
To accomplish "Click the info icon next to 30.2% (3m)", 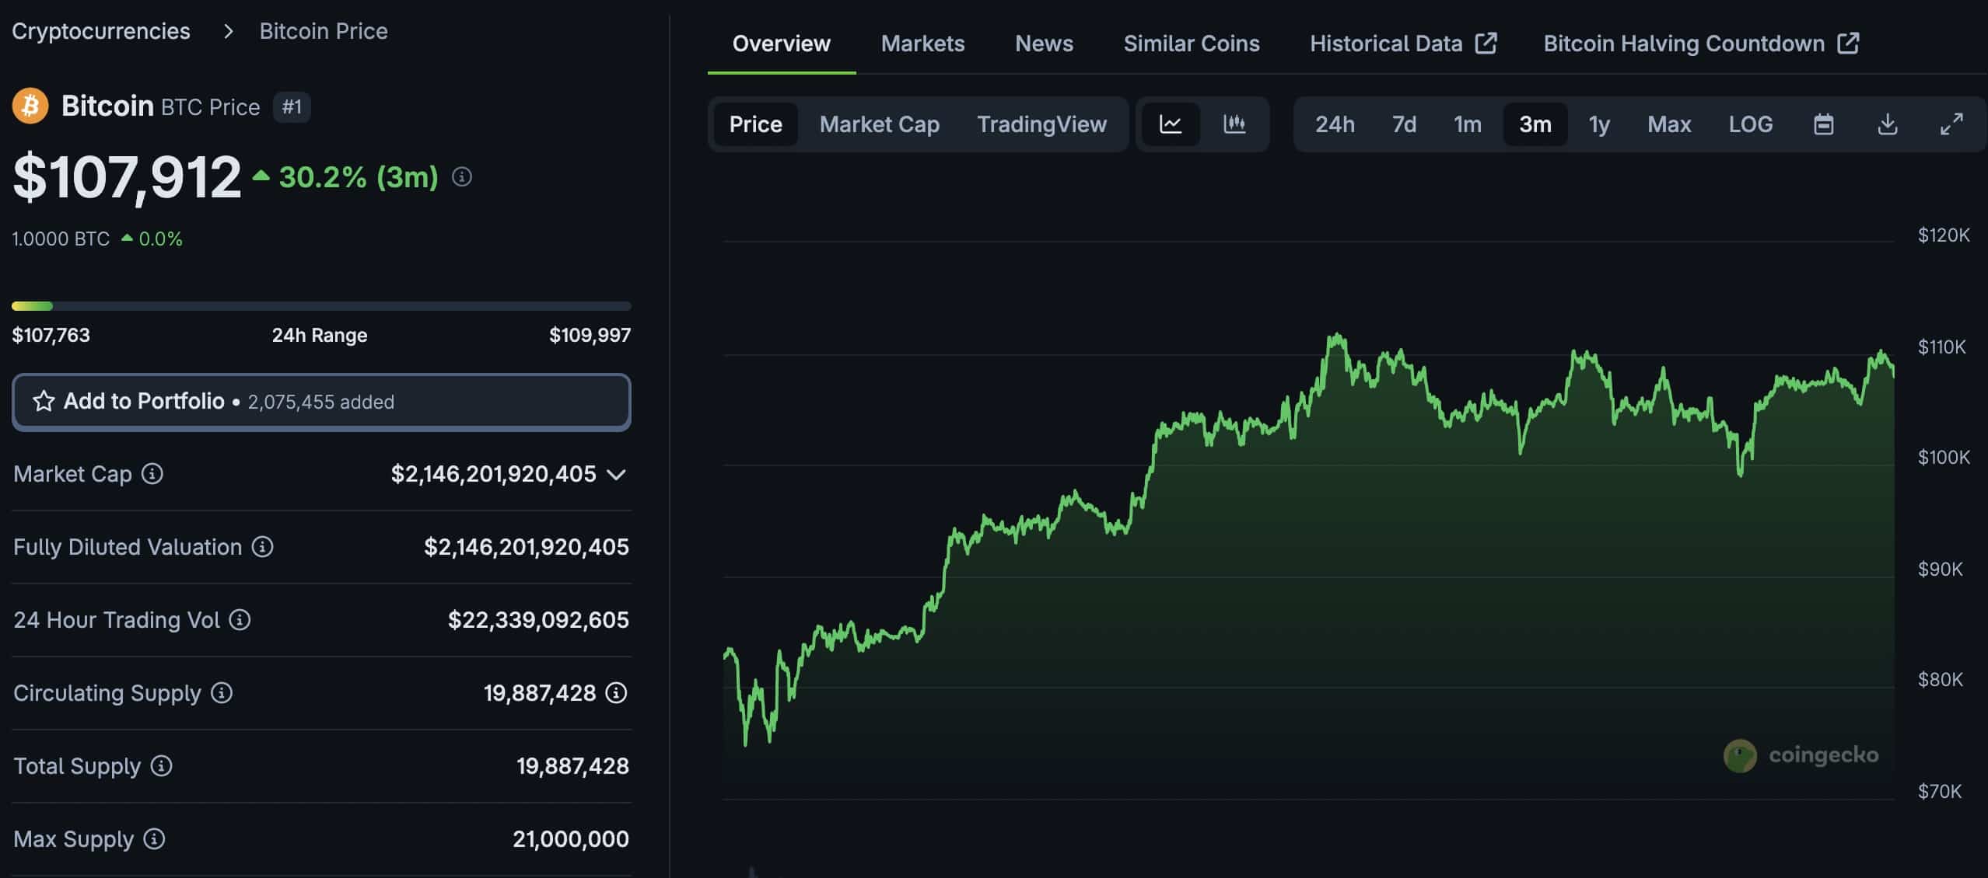I will tap(462, 177).
